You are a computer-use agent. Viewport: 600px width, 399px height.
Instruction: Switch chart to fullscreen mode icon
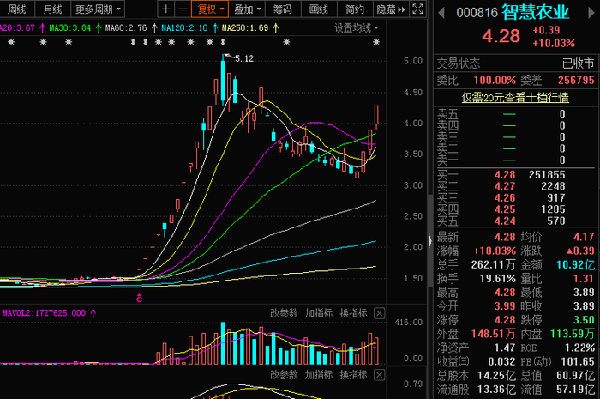pyautogui.click(x=417, y=9)
